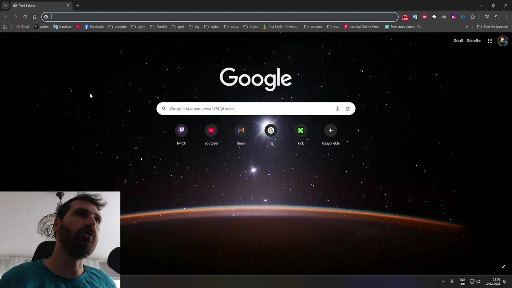Open Görseller link at top right
The image size is (512, 288).
(474, 41)
